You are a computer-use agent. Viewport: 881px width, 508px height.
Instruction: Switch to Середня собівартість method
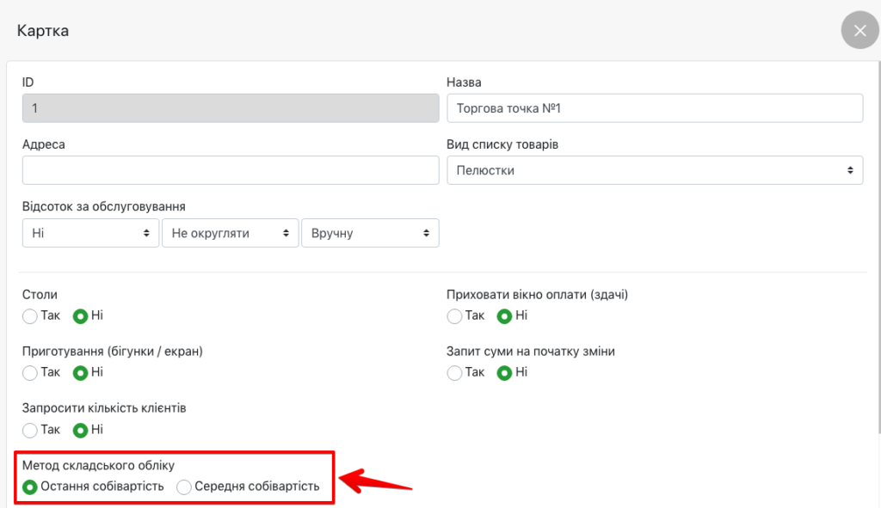click(184, 487)
